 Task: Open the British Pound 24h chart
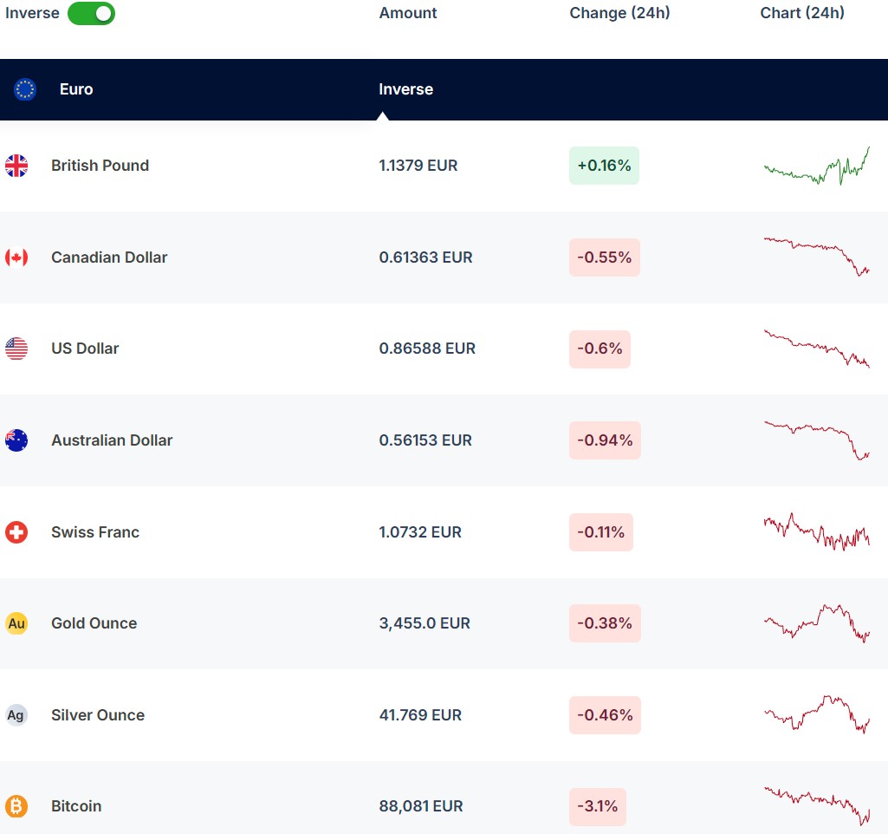pos(816,166)
